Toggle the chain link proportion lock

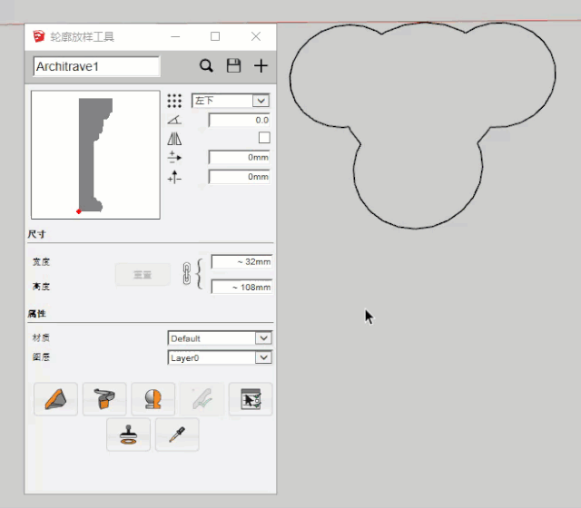pos(187,273)
